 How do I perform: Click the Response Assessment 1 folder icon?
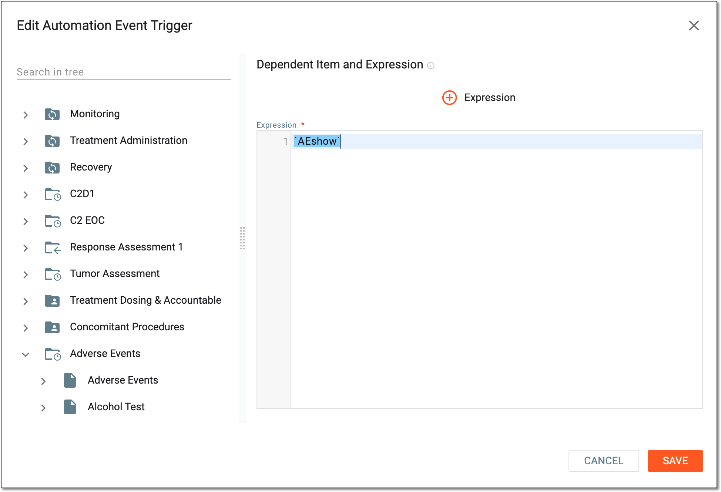coord(53,247)
